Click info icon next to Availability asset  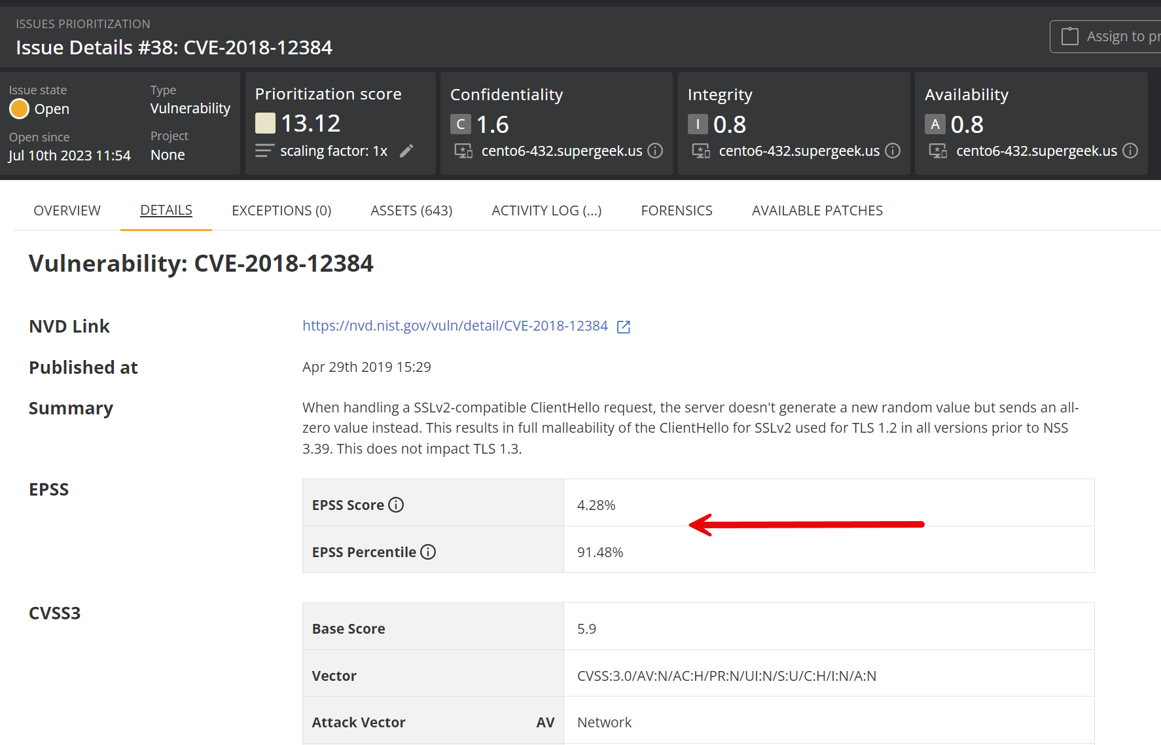pos(1130,151)
